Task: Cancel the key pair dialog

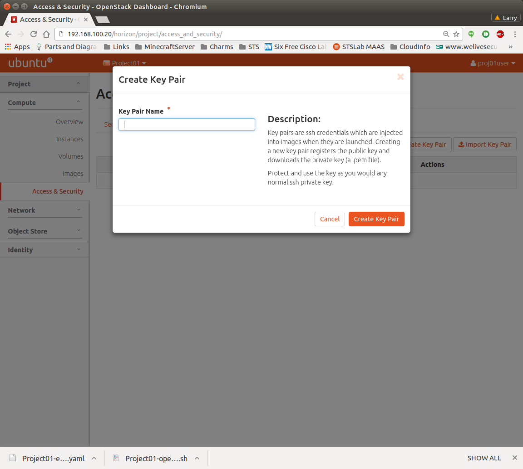Action: click(x=330, y=219)
